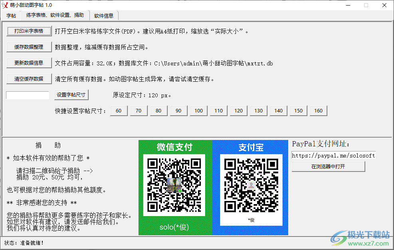This screenshot has width=394, height=250.
Task: Click the PayPal支付网址 label
Action: click(x=321, y=144)
